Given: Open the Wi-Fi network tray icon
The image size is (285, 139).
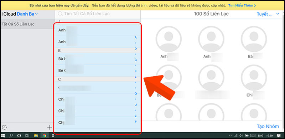Looking at the screenshot, I should pyautogui.click(x=236, y=135).
